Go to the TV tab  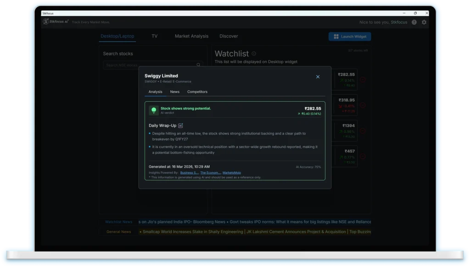point(155,36)
